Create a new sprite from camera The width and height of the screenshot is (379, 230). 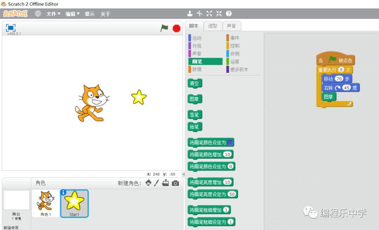coord(175,183)
